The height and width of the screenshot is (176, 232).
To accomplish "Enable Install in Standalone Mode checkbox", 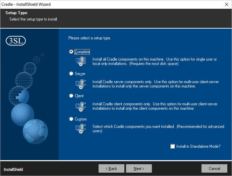I will 173,146.
